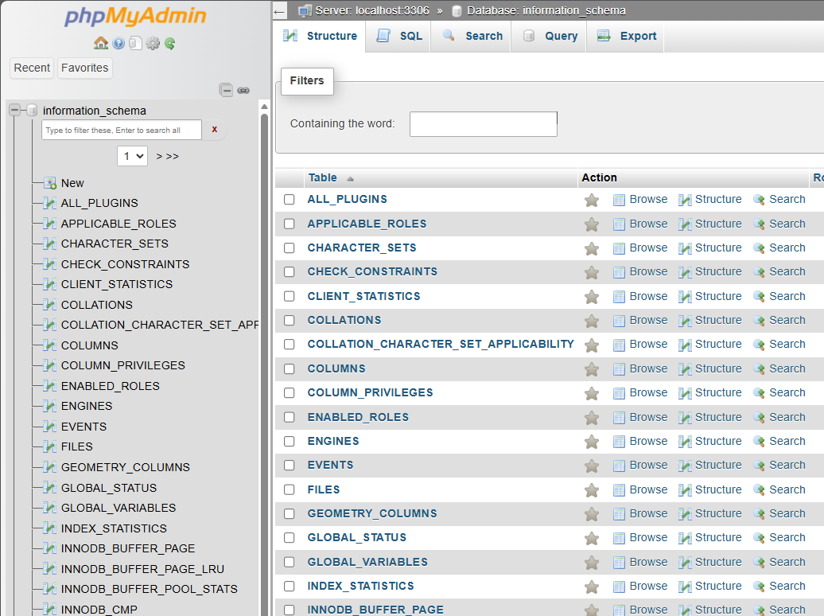
Task: Open the COLUMN_PRIVILEGES table link
Action: click(370, 392)
